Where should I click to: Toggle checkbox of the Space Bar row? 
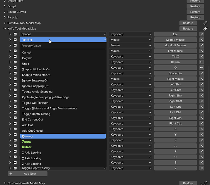coord(15,73)
